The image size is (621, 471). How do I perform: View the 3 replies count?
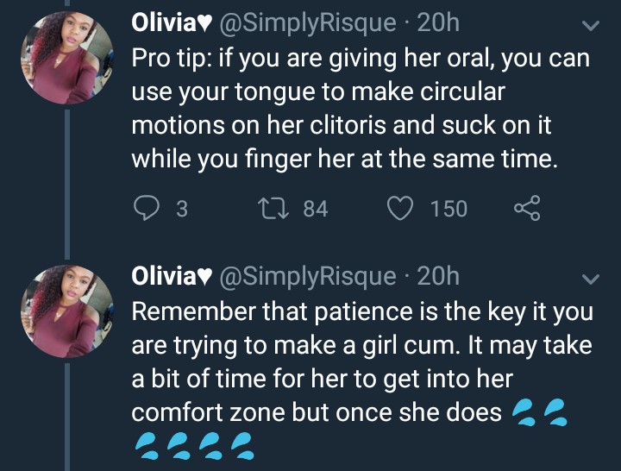tap(181, 209)
